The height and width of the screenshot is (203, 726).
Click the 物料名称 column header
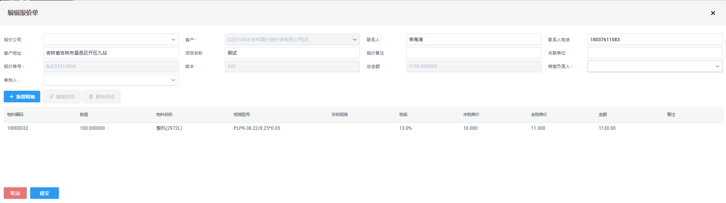164,114
